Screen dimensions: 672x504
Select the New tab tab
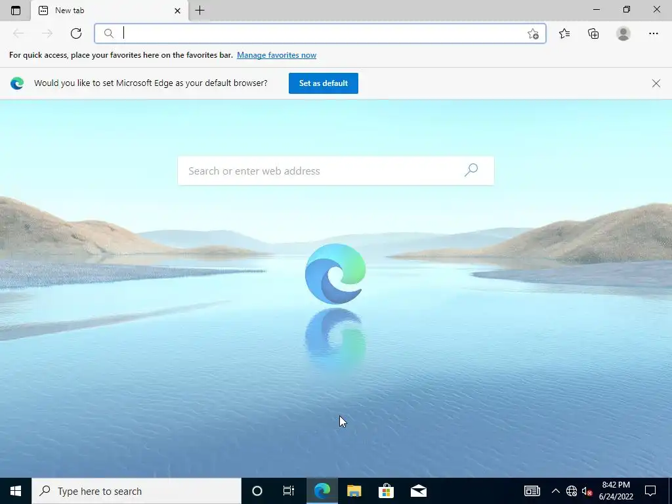pyautogui.click(x=110, y=10)
